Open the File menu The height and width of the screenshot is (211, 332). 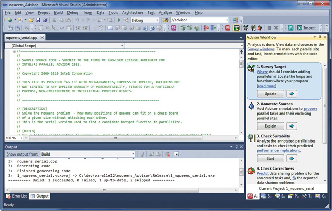[7, 12]
